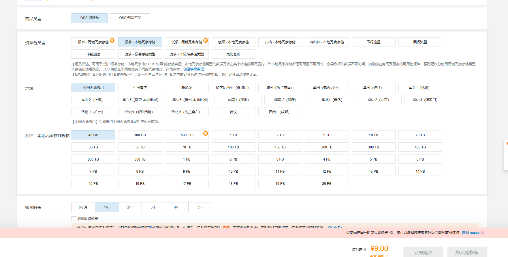Choose the 500 TB storage size
The image size is (508, 257).
(93, 159)
